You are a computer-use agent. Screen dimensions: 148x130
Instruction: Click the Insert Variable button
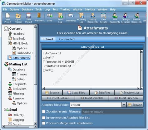pyautogui.click(x=92, y=98)
